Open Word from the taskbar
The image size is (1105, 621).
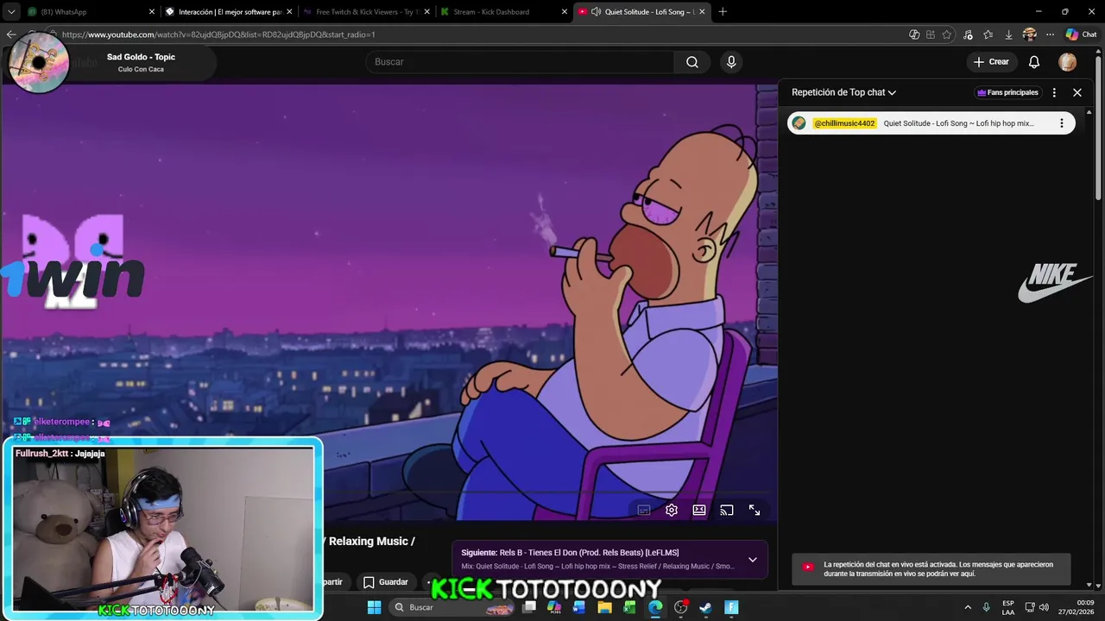pos(579,607)
